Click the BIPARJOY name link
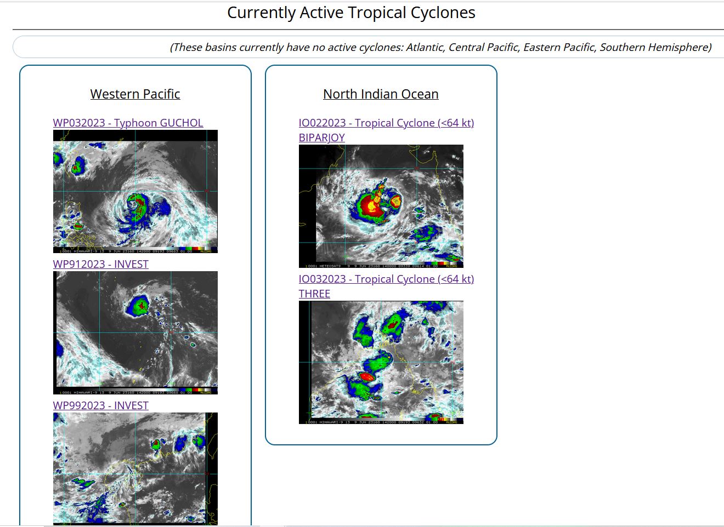This screenshot has height=527, width=724. coord(321,138)
